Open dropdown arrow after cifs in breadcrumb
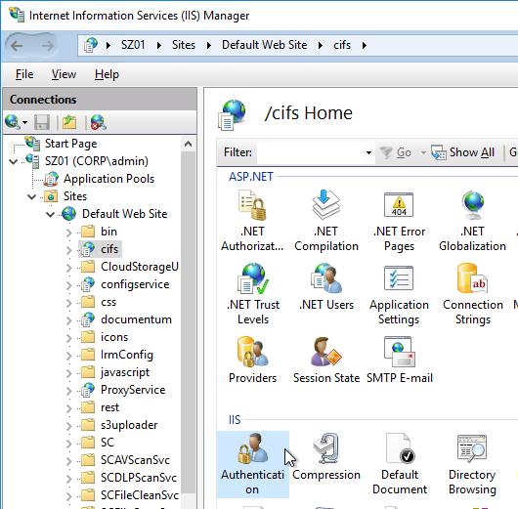This screenshot has width=518, height=509. [365, 45]
